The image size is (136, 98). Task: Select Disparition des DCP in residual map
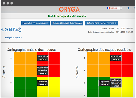104,83
